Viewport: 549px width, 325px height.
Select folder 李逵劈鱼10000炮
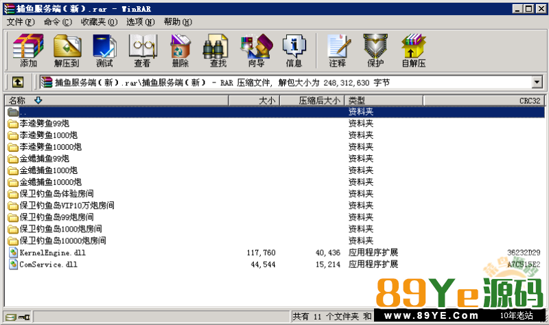[50, 147]
